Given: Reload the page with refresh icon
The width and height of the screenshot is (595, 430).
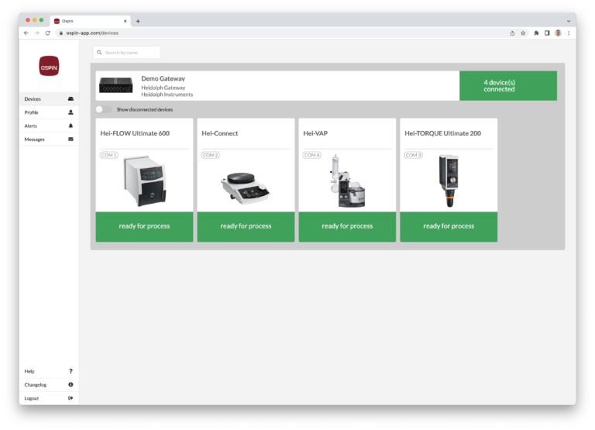Looking at the screenshot, I should tap(48, 33).
